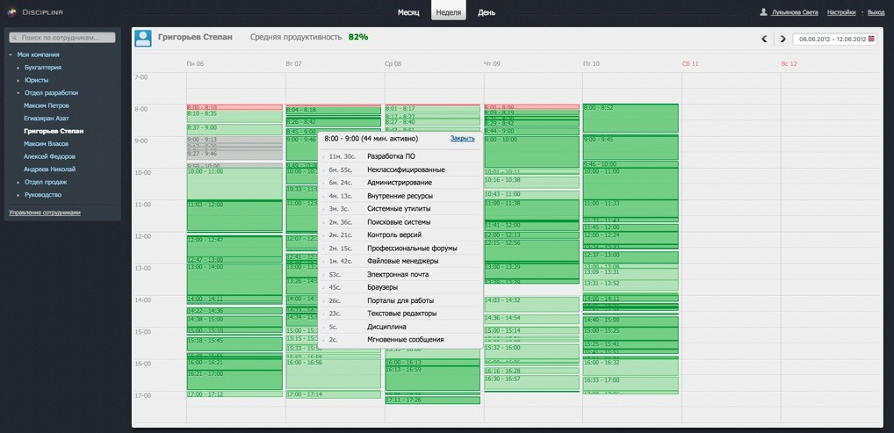This screenshot has width=894, height=433.
Task: Click the employee search field
Action: coord(66,39)
